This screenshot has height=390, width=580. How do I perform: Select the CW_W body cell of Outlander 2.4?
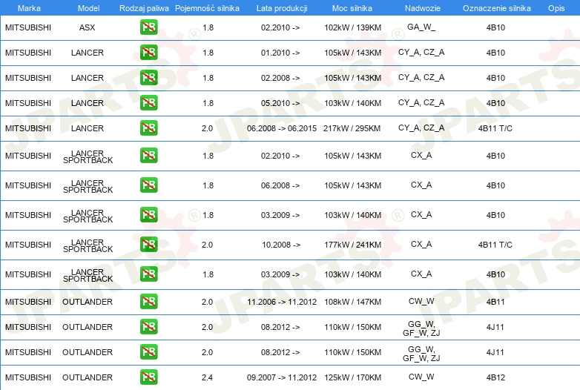coord(421,377)
